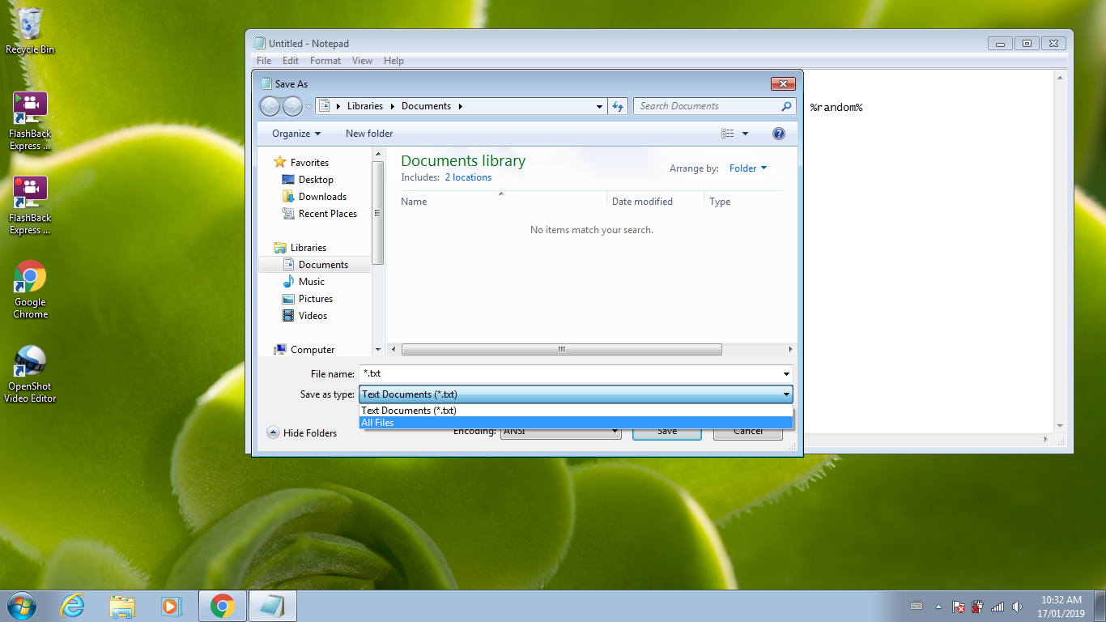Select Favorites in the navigation pane
The image size is (1106, 622).
pos(309,163)
